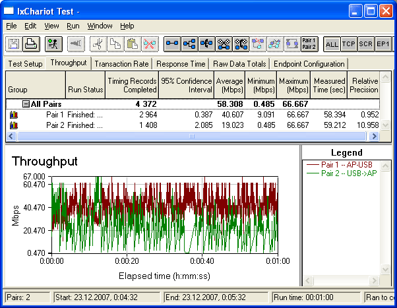Click the Copy toolbar icon
This screenshot has width=397, height=308.
[115, 44]
